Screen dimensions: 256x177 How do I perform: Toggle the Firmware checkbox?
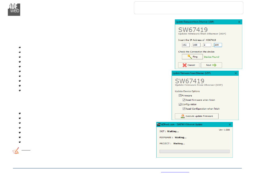click(x=180, y=96)
